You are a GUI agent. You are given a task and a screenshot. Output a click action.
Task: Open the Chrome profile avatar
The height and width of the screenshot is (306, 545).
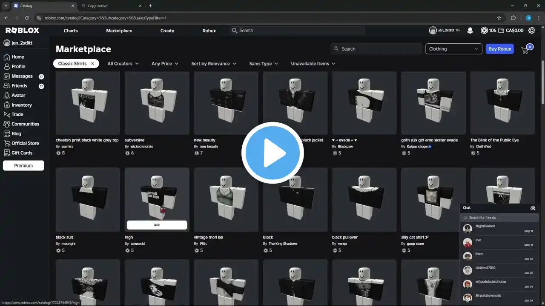click(x=528, y=18)
